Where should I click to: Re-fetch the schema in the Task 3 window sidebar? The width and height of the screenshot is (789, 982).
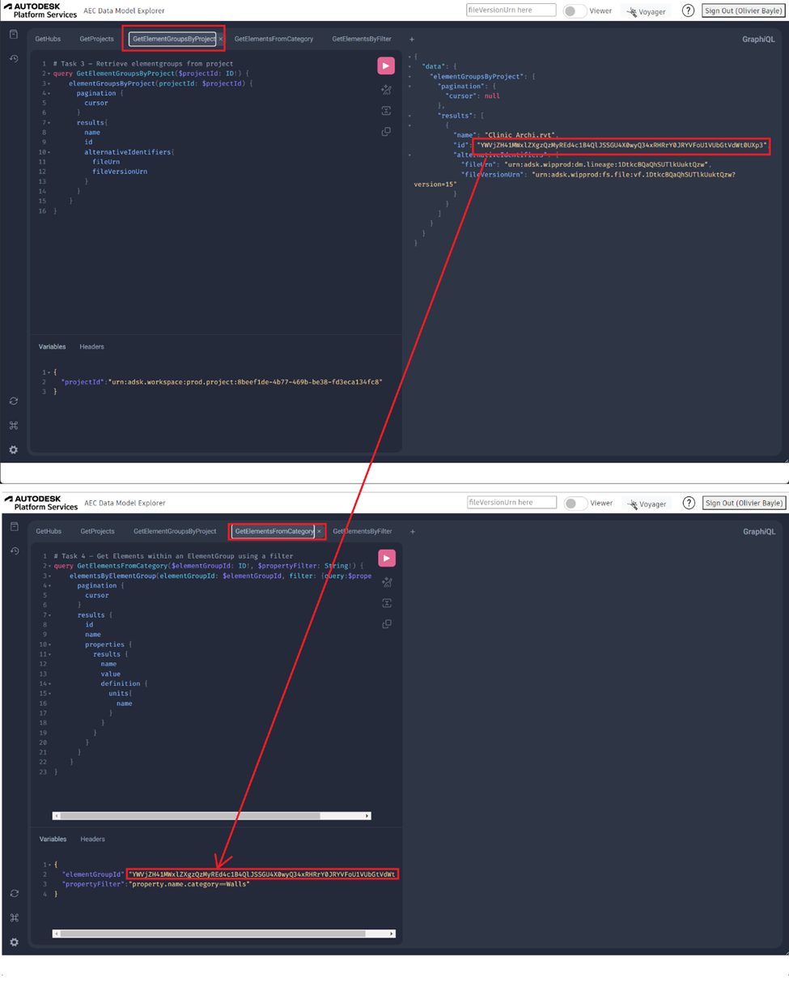(14, 402)
